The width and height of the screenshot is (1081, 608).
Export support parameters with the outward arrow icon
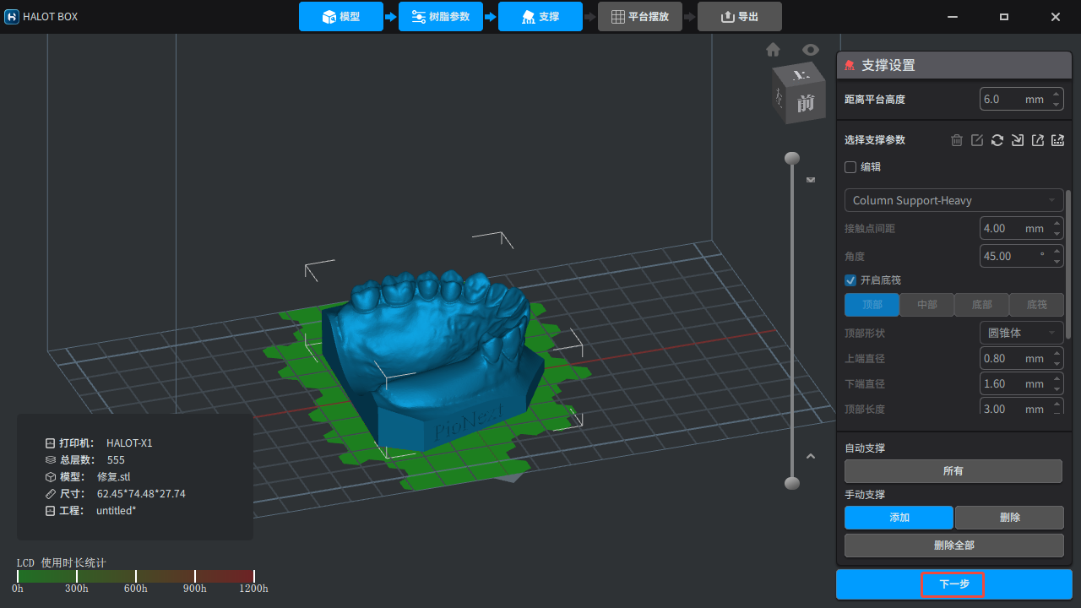(1038, 140)
